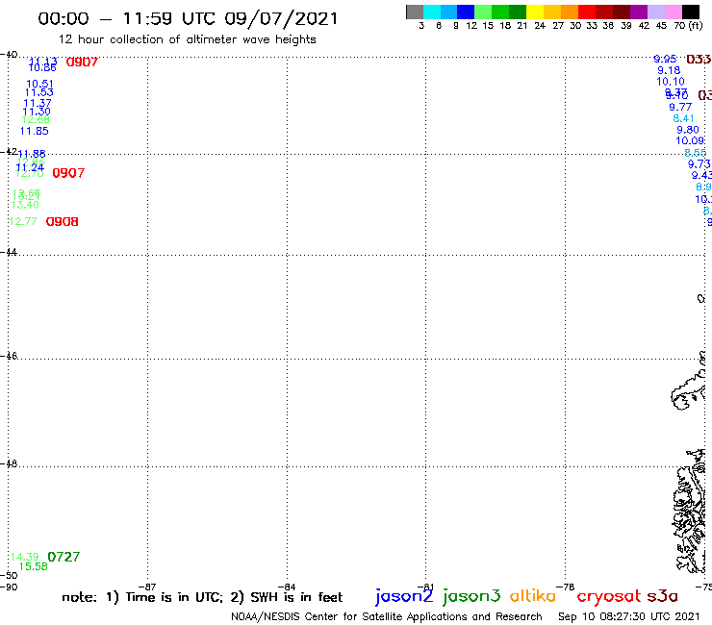Click the wave height value '11.53'
The image size is (712, 625).
click(39, 92)
